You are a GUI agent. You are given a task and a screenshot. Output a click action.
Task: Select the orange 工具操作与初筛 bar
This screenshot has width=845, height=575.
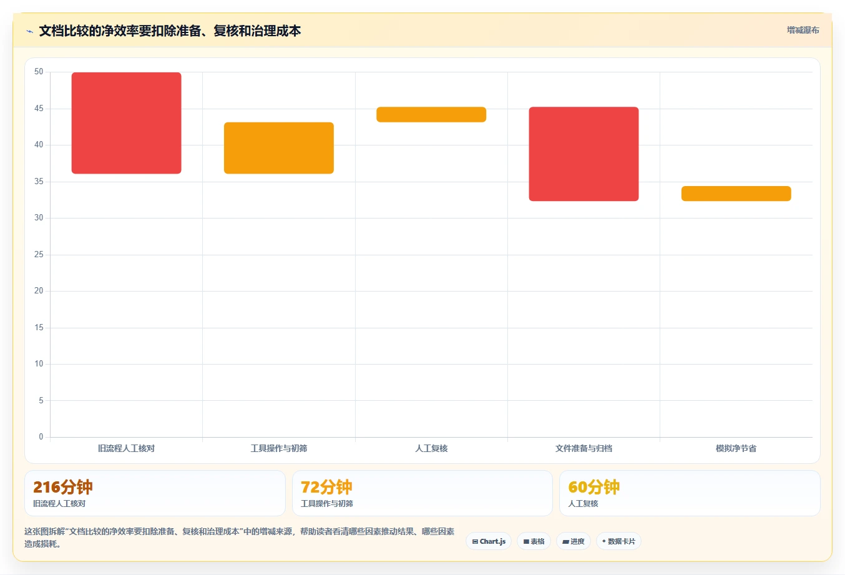pyautogui.click(x=279, y=148)
